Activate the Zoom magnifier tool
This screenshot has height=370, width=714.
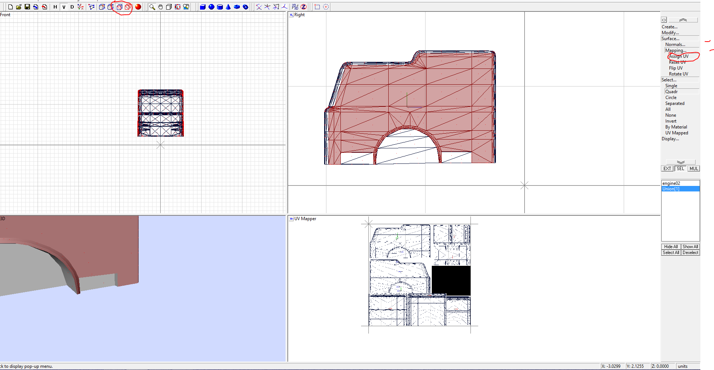point(152,7)
